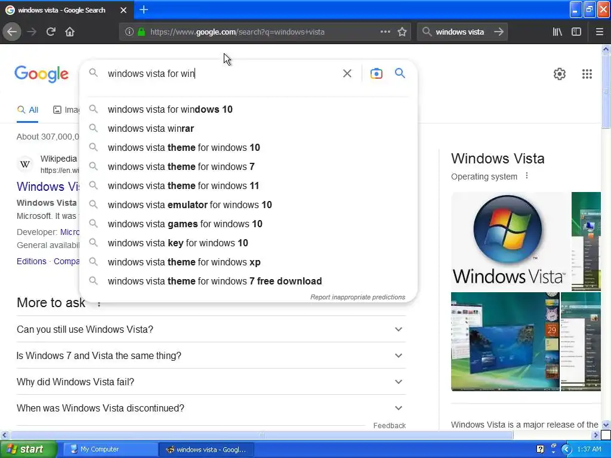The image size is (611, 458).
Task: Open the Firefox home page icon
Action: tap(70, 32)
